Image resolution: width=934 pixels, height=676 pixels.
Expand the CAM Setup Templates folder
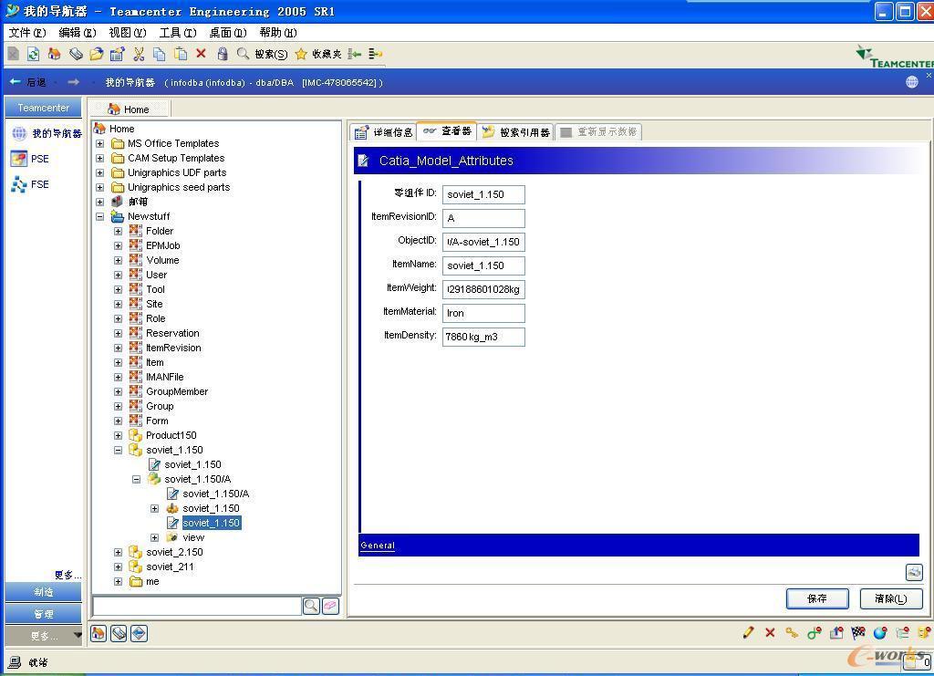tap(100, 158)
